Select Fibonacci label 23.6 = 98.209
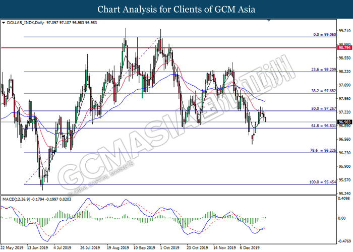This screenshot has width=353, height=252. coord(324,70)
